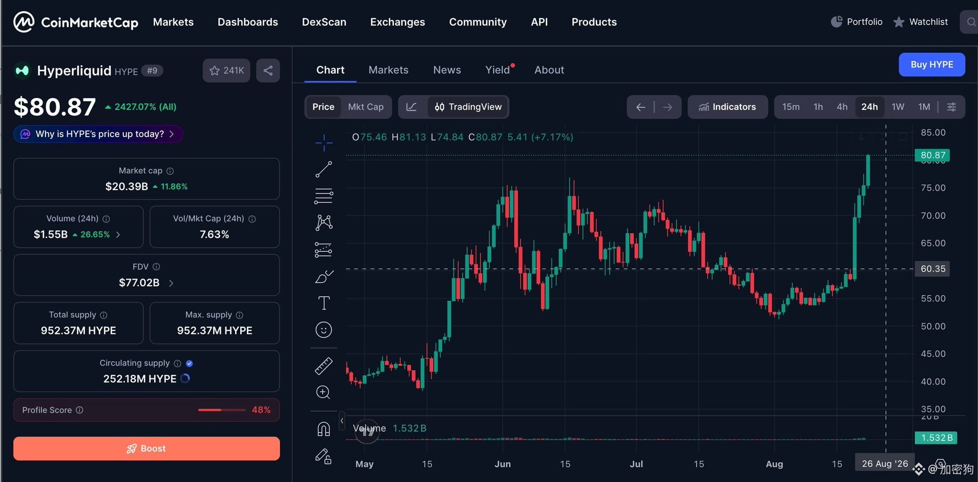
Task: Select the XABCD pattern tool
Action: (324, 223)
